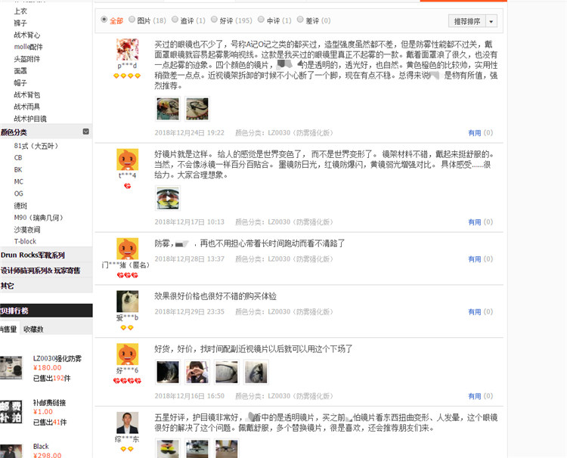Open 上衣 category in sidebar
This screenshot has height=458, width=567.
[x=20, y=11]
